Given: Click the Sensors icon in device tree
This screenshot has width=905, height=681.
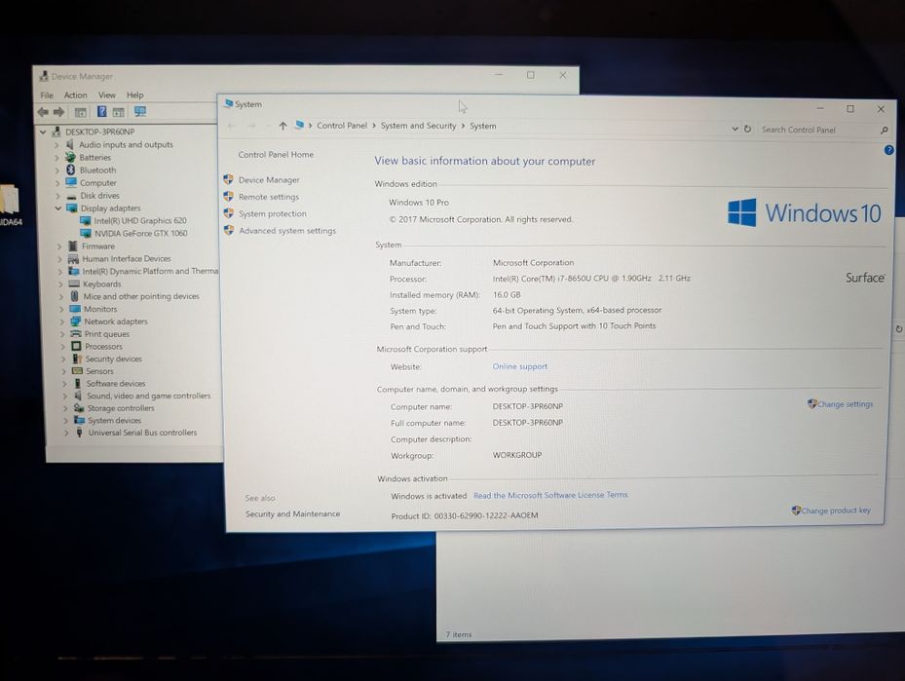Looking at the screenshot, I should pos(77,370).
